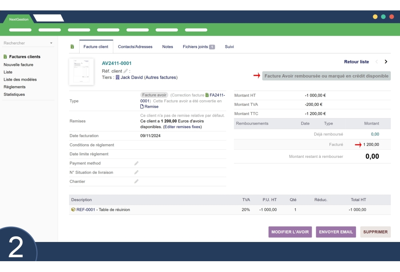The height and width of the screenshot is (272, 400).
Task: Open the Autres factures link
Action: coord(161,77)
